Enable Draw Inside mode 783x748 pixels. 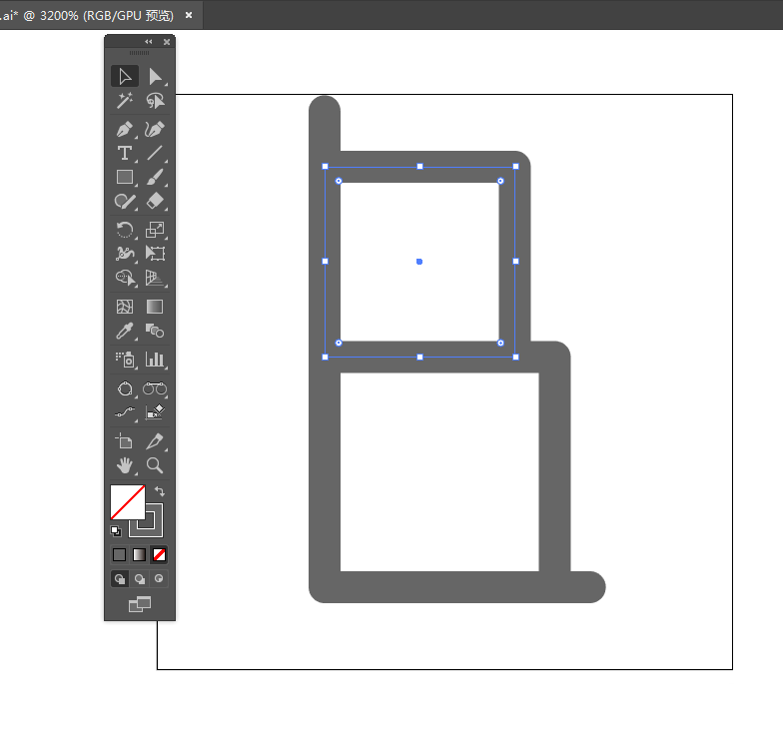(x=159, y=579)
